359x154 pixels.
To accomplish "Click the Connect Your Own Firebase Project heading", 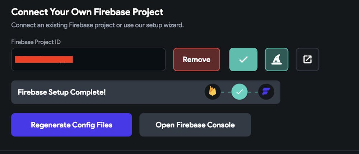I will (x=87, y=12).
